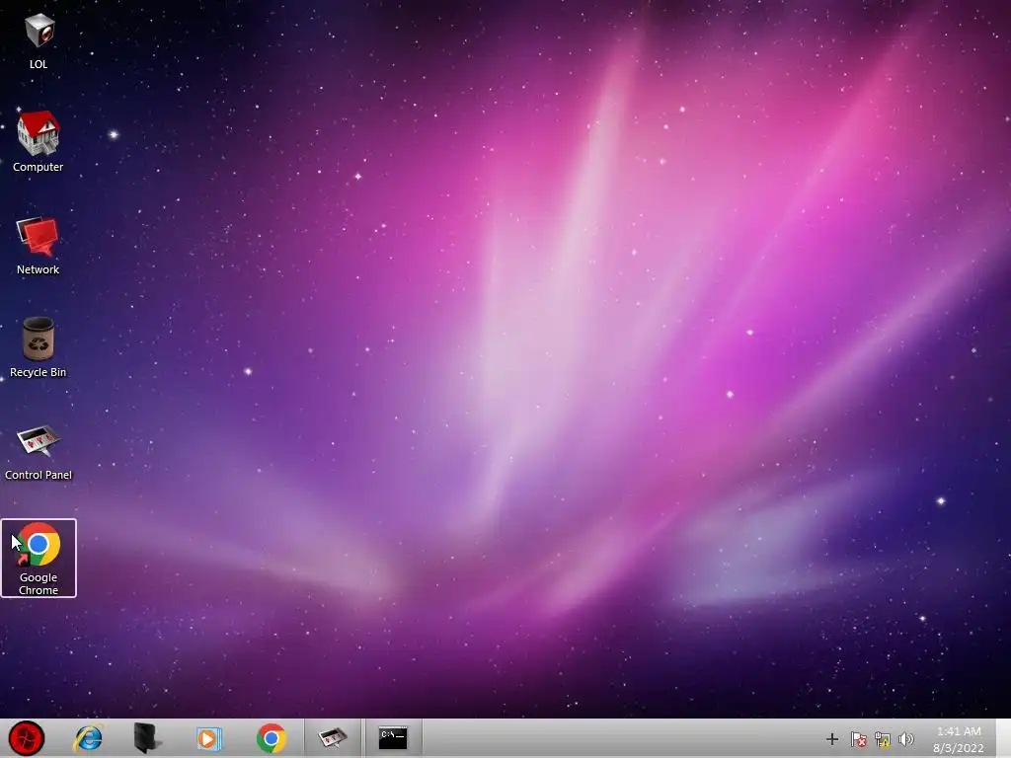Viewport: 1011px width, 758px height.
Task: Select the LOL desktop icon
Action: 39,40
